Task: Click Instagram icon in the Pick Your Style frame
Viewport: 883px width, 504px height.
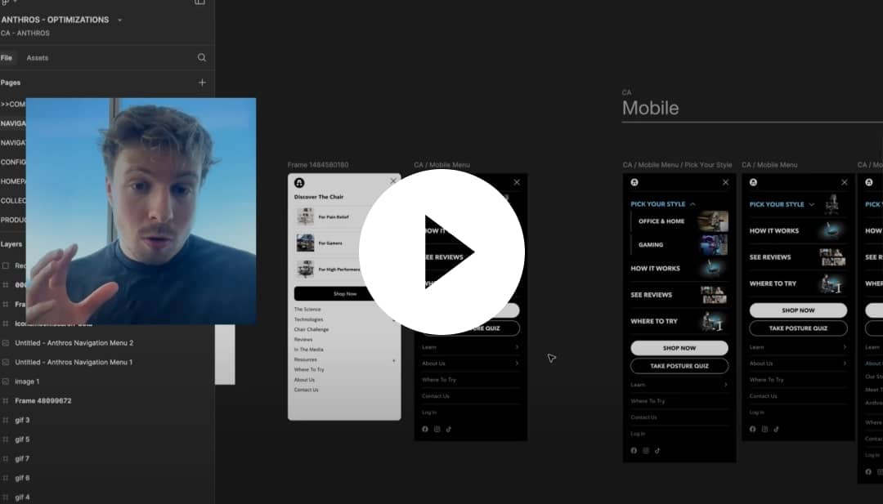Action: (646, 451)
